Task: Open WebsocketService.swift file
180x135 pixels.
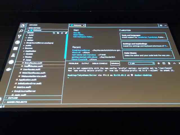Action: point(34,76)
